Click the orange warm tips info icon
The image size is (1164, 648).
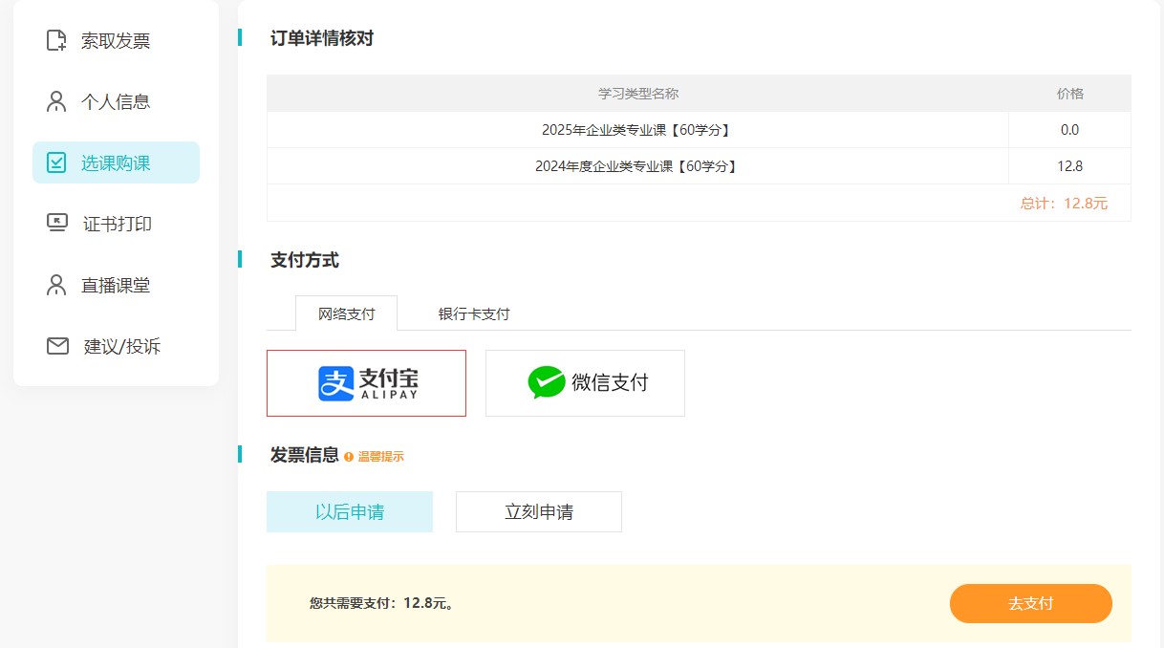point(349,457)
